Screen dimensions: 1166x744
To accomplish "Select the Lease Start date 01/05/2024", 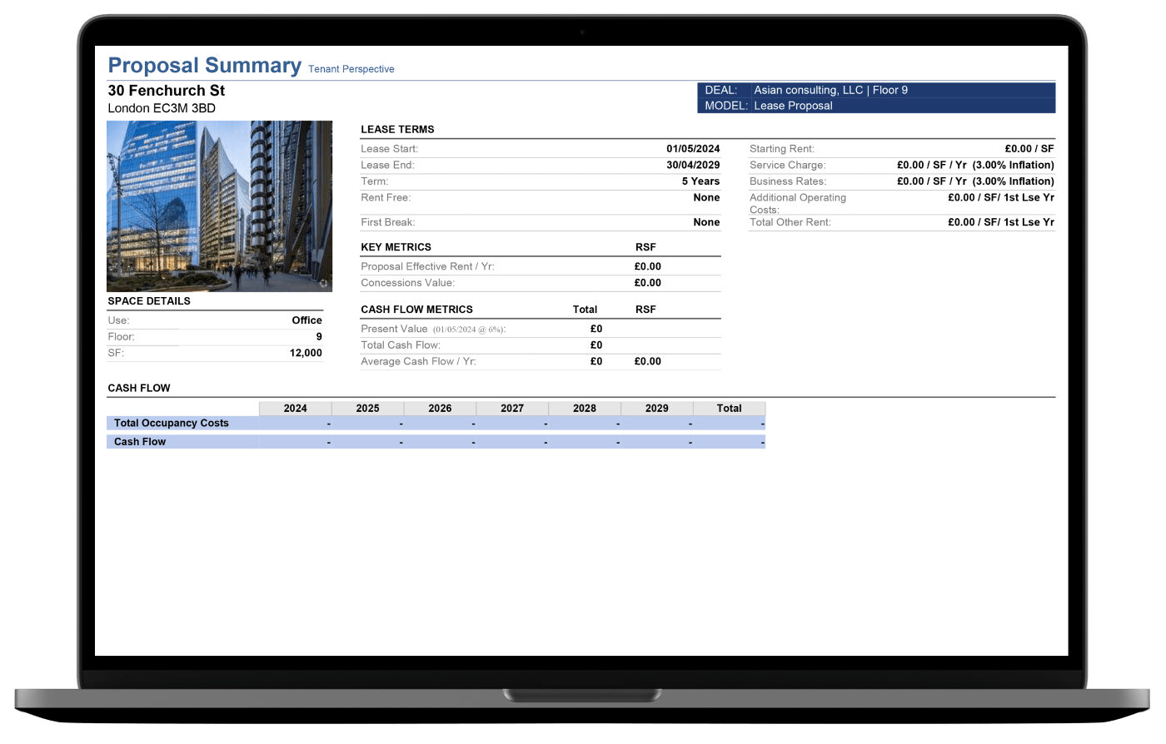I will [x=693, y=149].
